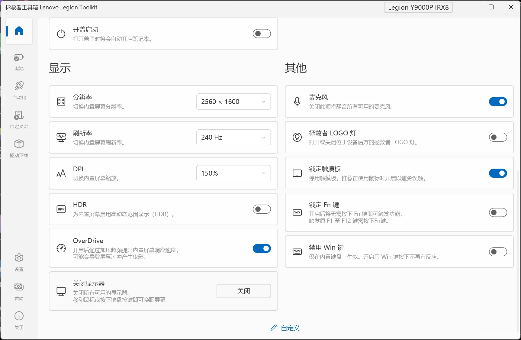521x340 pixels.
Task: Click the 显示 section heading
Action: tap(60, 68)
